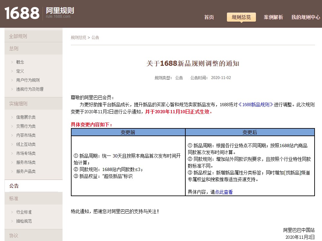Image resolution: width=322 pixels, height=241 pixels.
Task: Open 违规行为及处理 in the sidebar
Action: tap(30, 89)
